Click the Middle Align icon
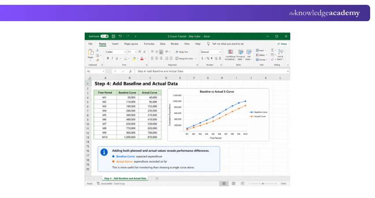The width and height of the screenshot is (375, 198). coord(157,52)
